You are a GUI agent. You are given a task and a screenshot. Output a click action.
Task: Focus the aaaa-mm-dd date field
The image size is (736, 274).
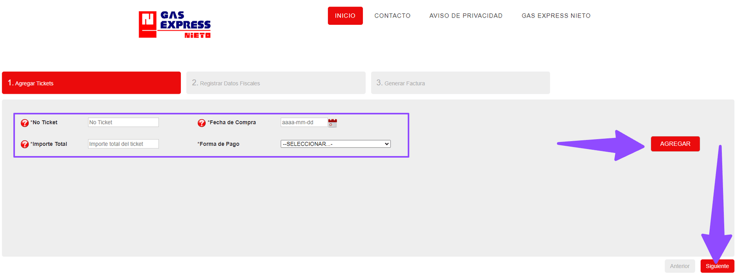[304, 122]
